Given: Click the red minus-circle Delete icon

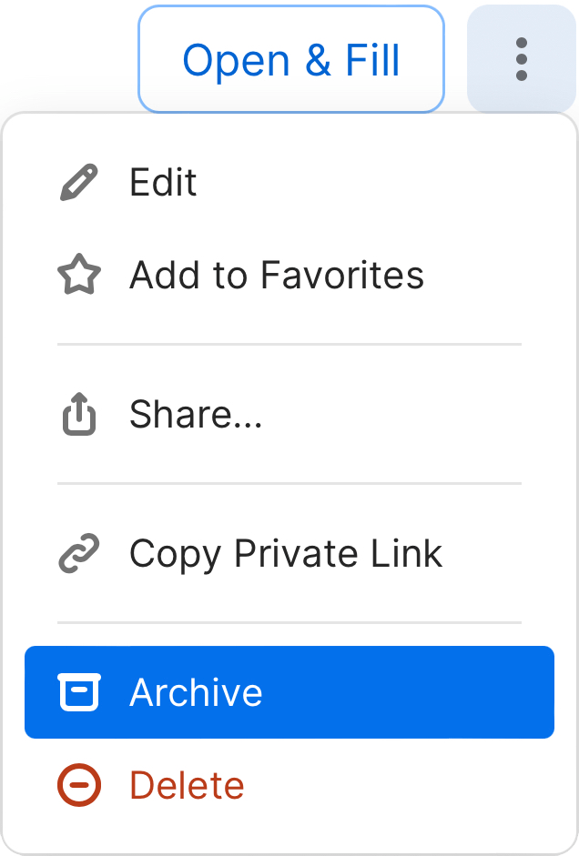Looking at the screenshot, I should [79, 784].
